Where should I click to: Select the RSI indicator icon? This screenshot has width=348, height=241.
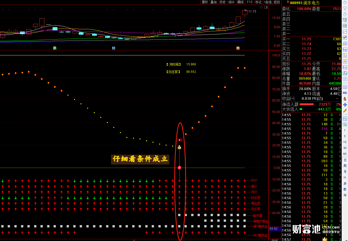[x=345, y=93]
